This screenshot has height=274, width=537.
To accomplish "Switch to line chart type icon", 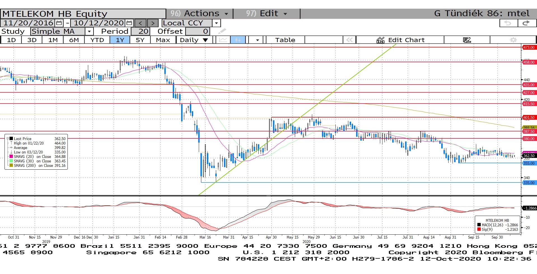I will [x=223, y=40].
